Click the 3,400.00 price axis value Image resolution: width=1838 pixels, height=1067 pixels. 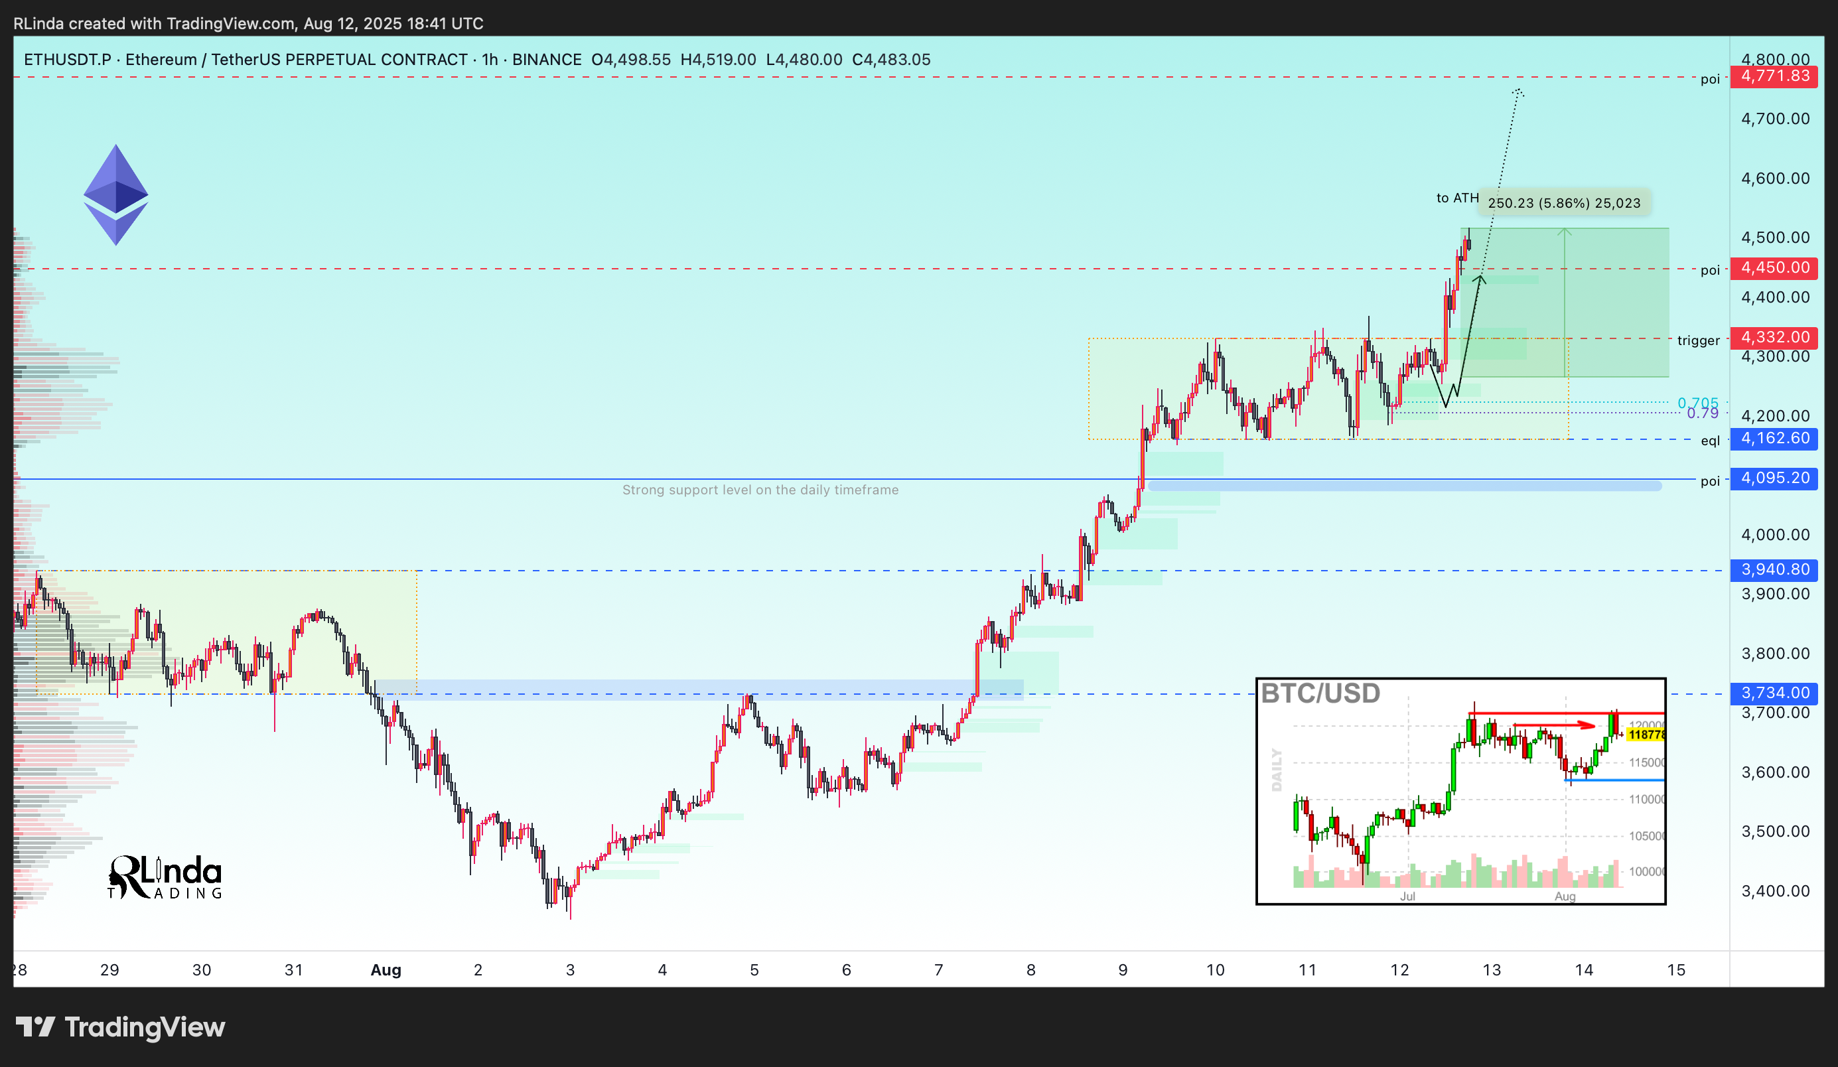[x=1774, y=891]
